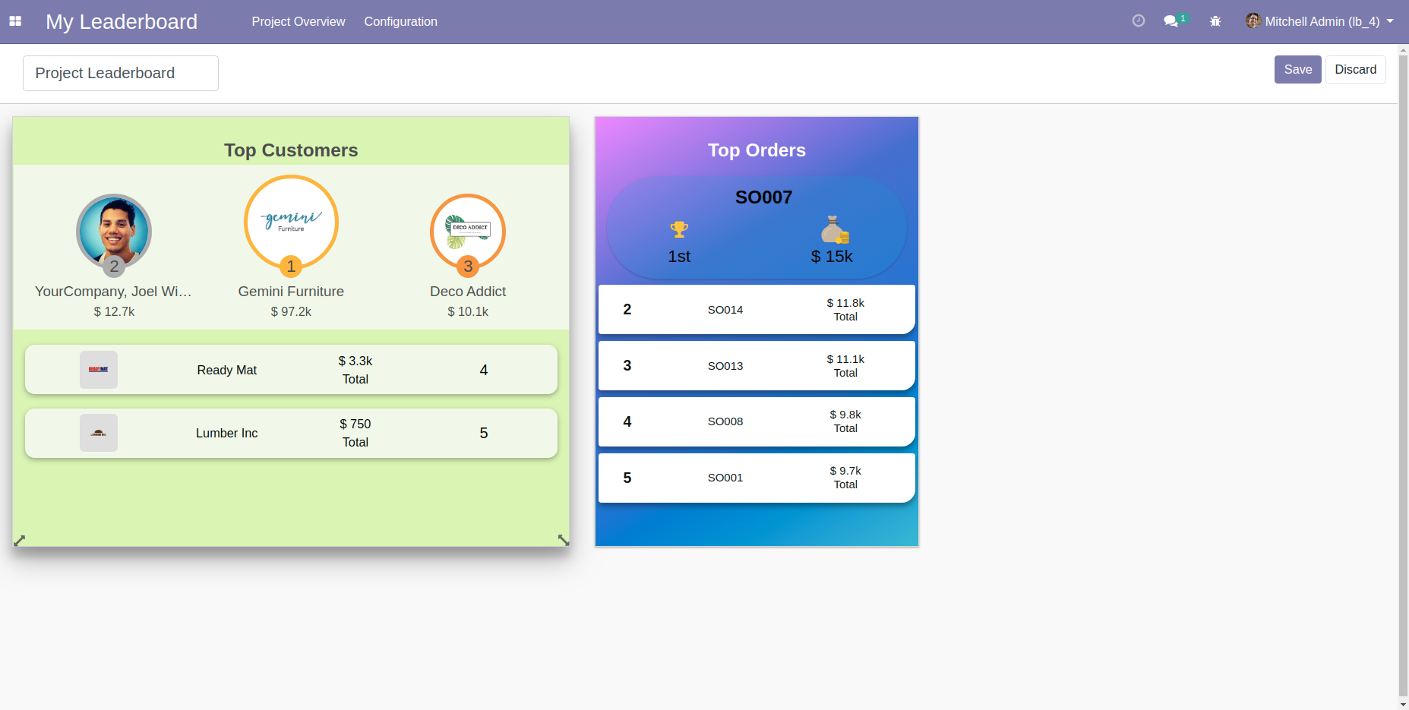Image resolution: width=1409 pixels, height=710 pixels.
Task: Select the SO014 order row
Action: coord(756,309)
